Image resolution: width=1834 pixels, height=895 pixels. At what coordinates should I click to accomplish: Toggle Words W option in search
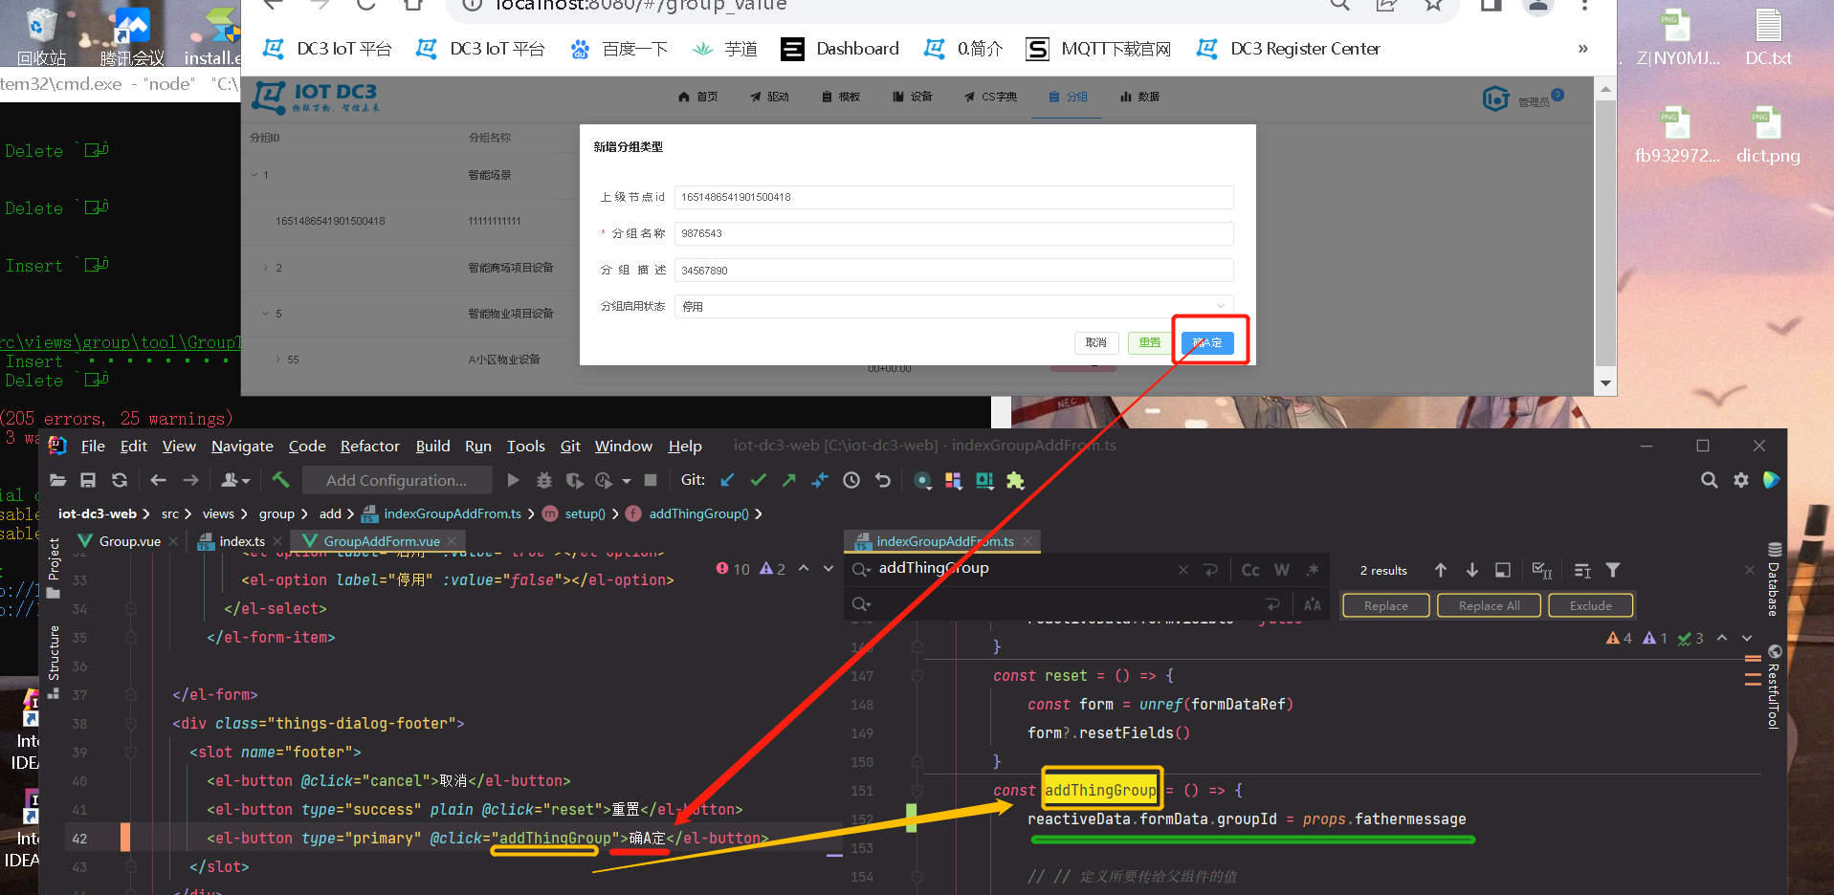tap(1282, 570)
